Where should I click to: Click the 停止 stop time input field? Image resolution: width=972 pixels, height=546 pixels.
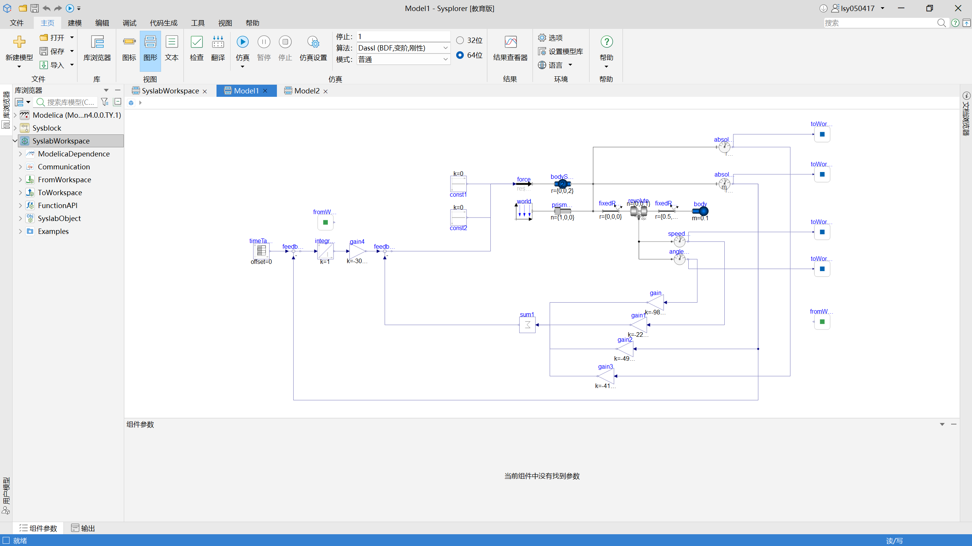click(x=403, y=36)
